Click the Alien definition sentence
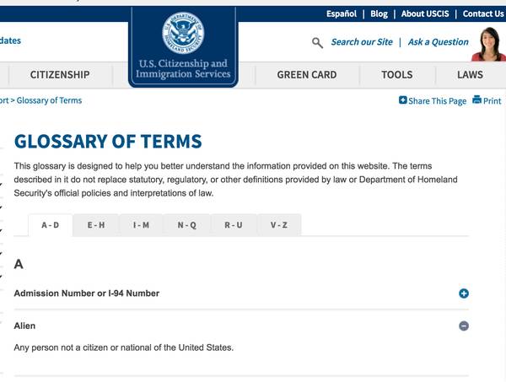506x382 pixels. [124, 347]
